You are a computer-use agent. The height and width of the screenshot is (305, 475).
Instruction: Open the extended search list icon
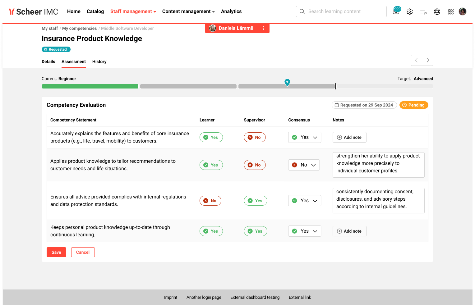pos(423,11)
